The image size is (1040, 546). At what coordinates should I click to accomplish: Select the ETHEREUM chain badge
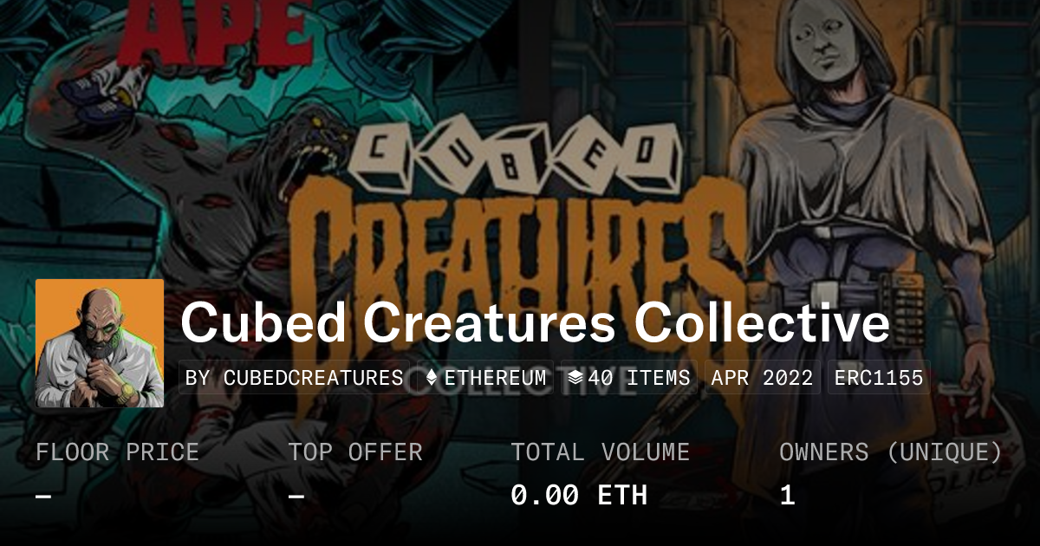click(485, 378)
